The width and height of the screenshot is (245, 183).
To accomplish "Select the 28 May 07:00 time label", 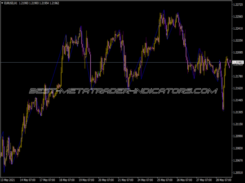I will [x=224, y=179].
